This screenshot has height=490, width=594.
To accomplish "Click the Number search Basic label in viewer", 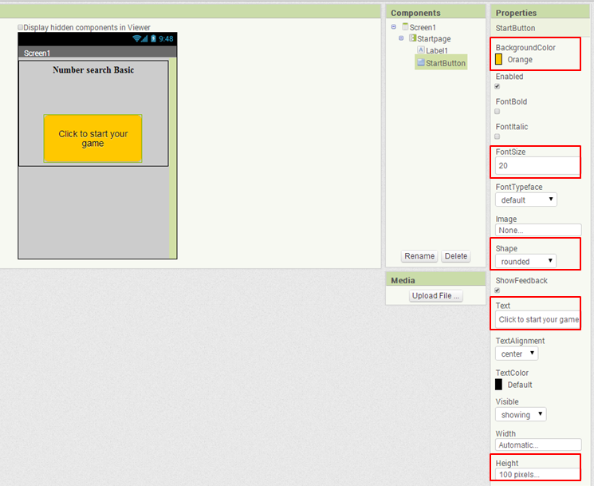I will [x=93, y=69].
